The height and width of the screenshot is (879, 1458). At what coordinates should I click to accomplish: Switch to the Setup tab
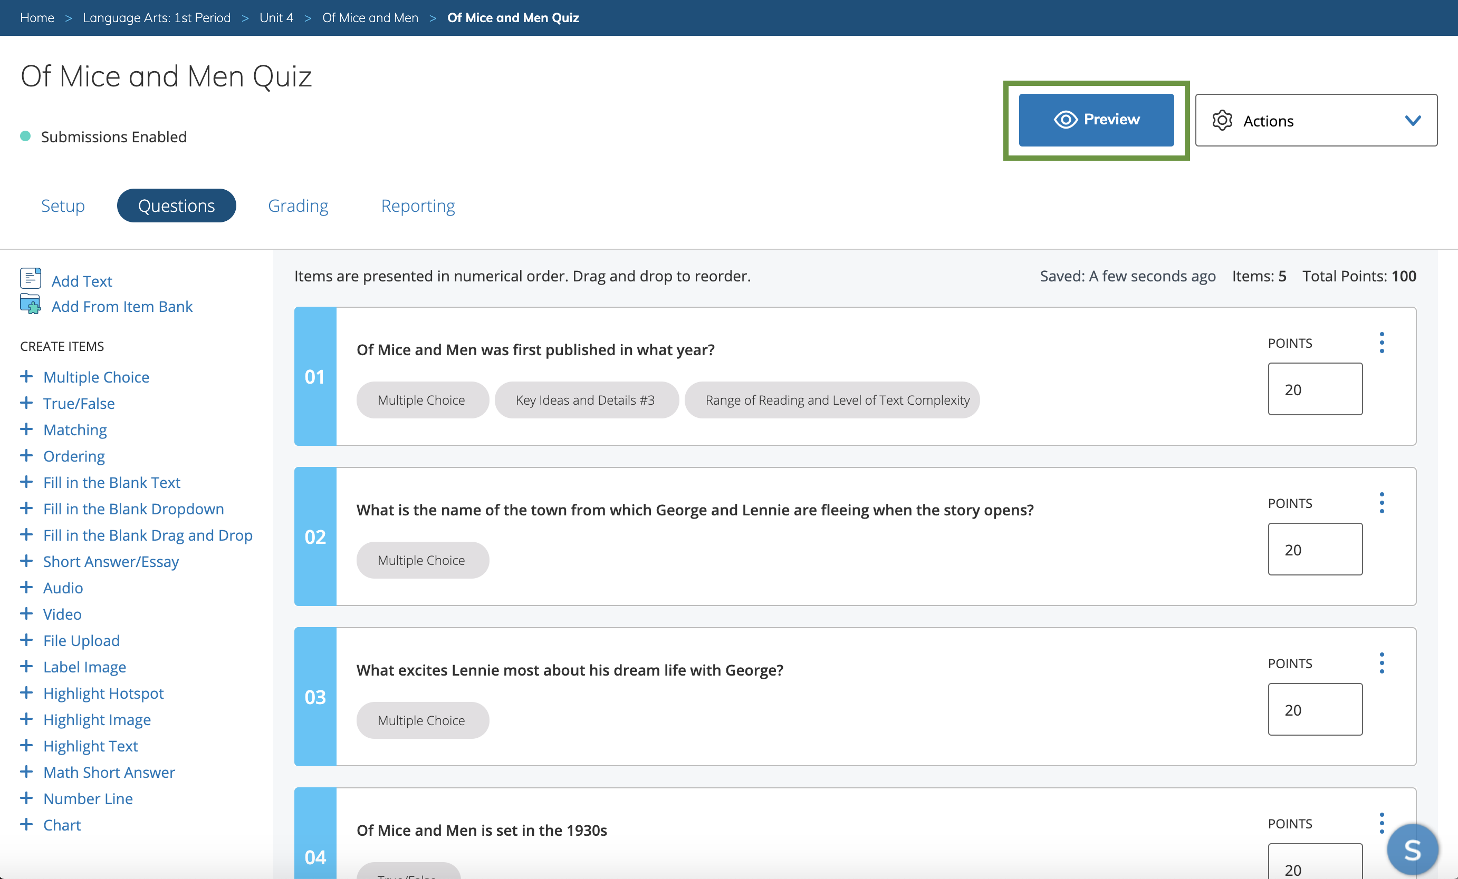click(62, 205)
